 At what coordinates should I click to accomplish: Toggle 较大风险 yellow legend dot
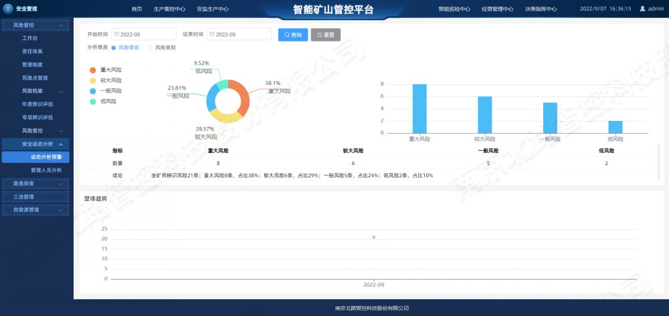tap(92, 80)
